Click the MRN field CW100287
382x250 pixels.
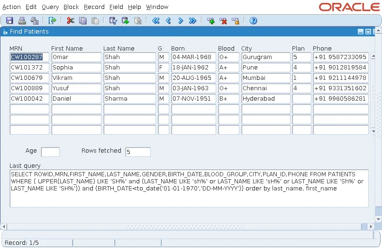click(29, 57)
